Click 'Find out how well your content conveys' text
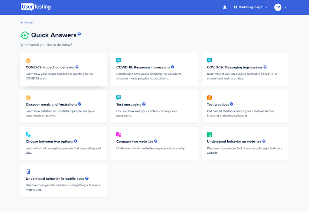This screenshot has width=309, height=213. (x=147, y=114)
